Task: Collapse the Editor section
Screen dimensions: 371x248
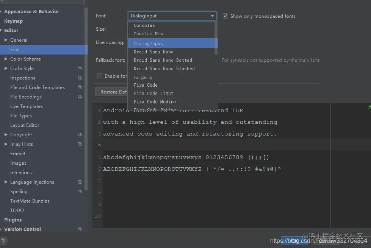Action: tap(1, 31)
